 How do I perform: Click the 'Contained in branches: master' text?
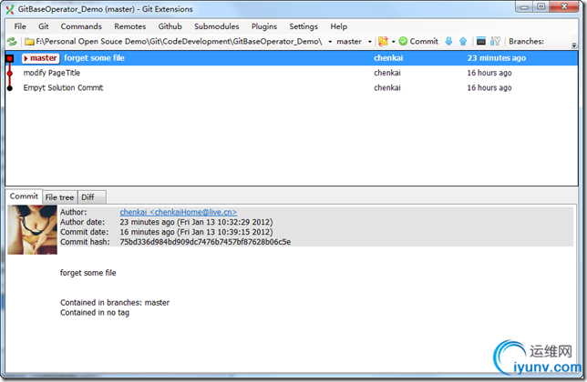coord(115,303)
